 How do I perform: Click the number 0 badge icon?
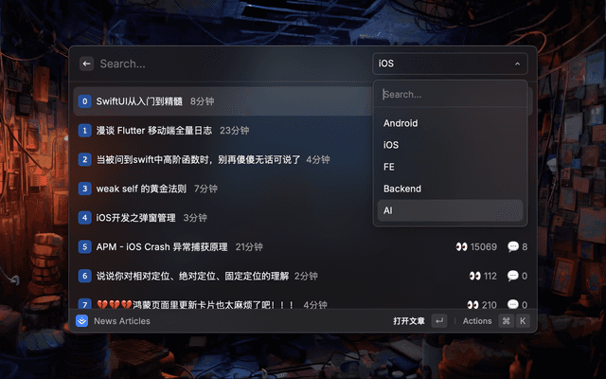click(84, 101)
